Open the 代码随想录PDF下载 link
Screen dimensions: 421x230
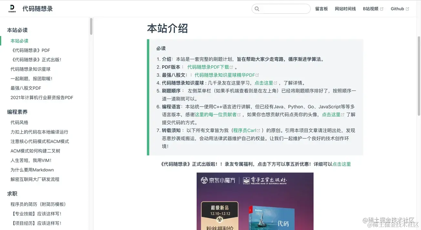208,67
